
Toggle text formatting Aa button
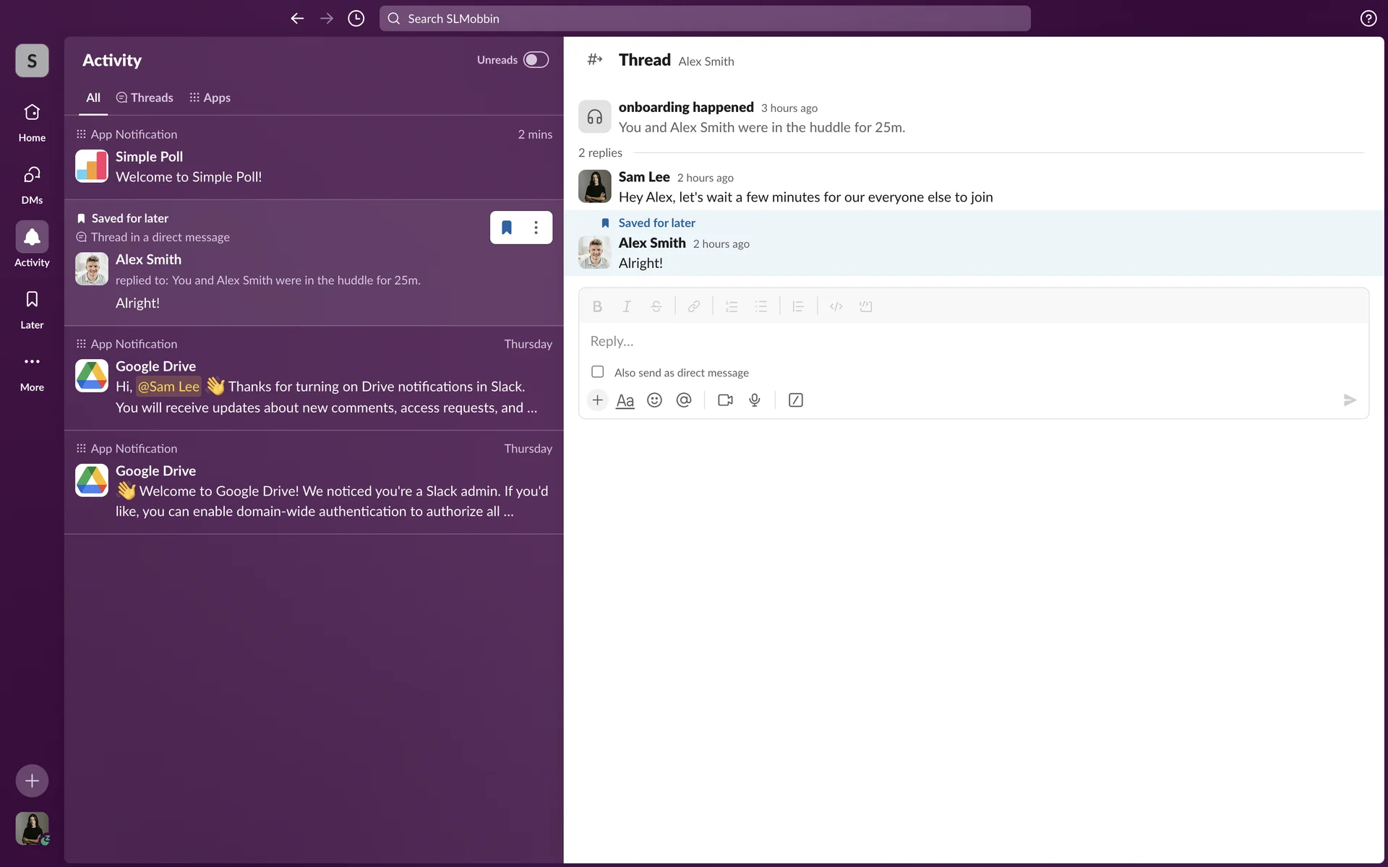pos(625,400)
